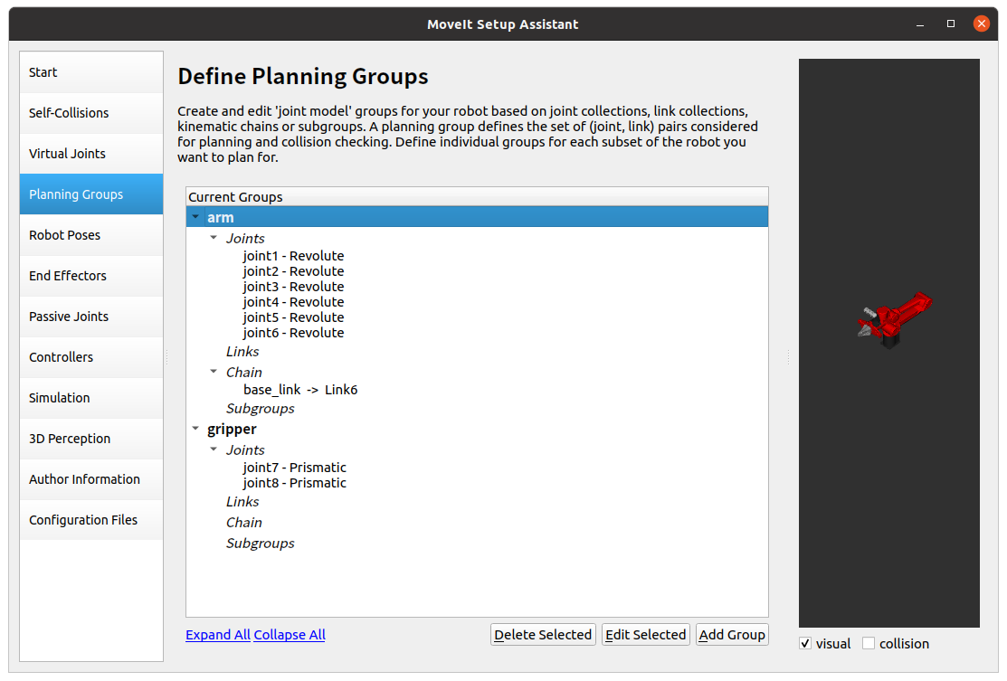This screenshot has height=681, width=1007.
Task: Click Edit Selected button
Action: coord(645,635)
